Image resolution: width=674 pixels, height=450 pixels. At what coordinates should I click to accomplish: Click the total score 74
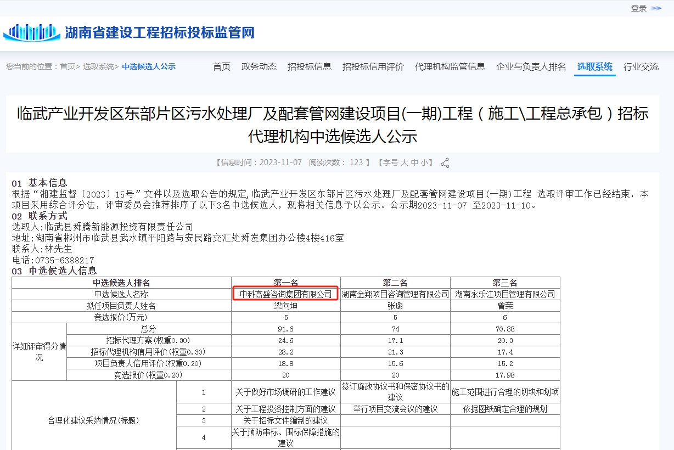click(395, 329)
